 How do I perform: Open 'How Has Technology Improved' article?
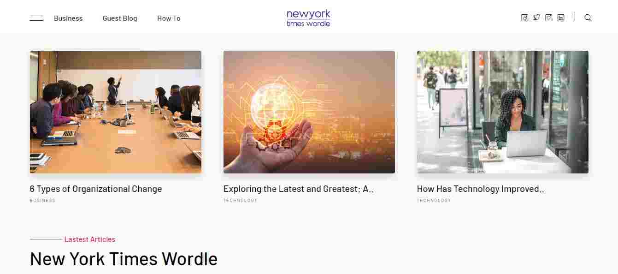coord(481,189)
